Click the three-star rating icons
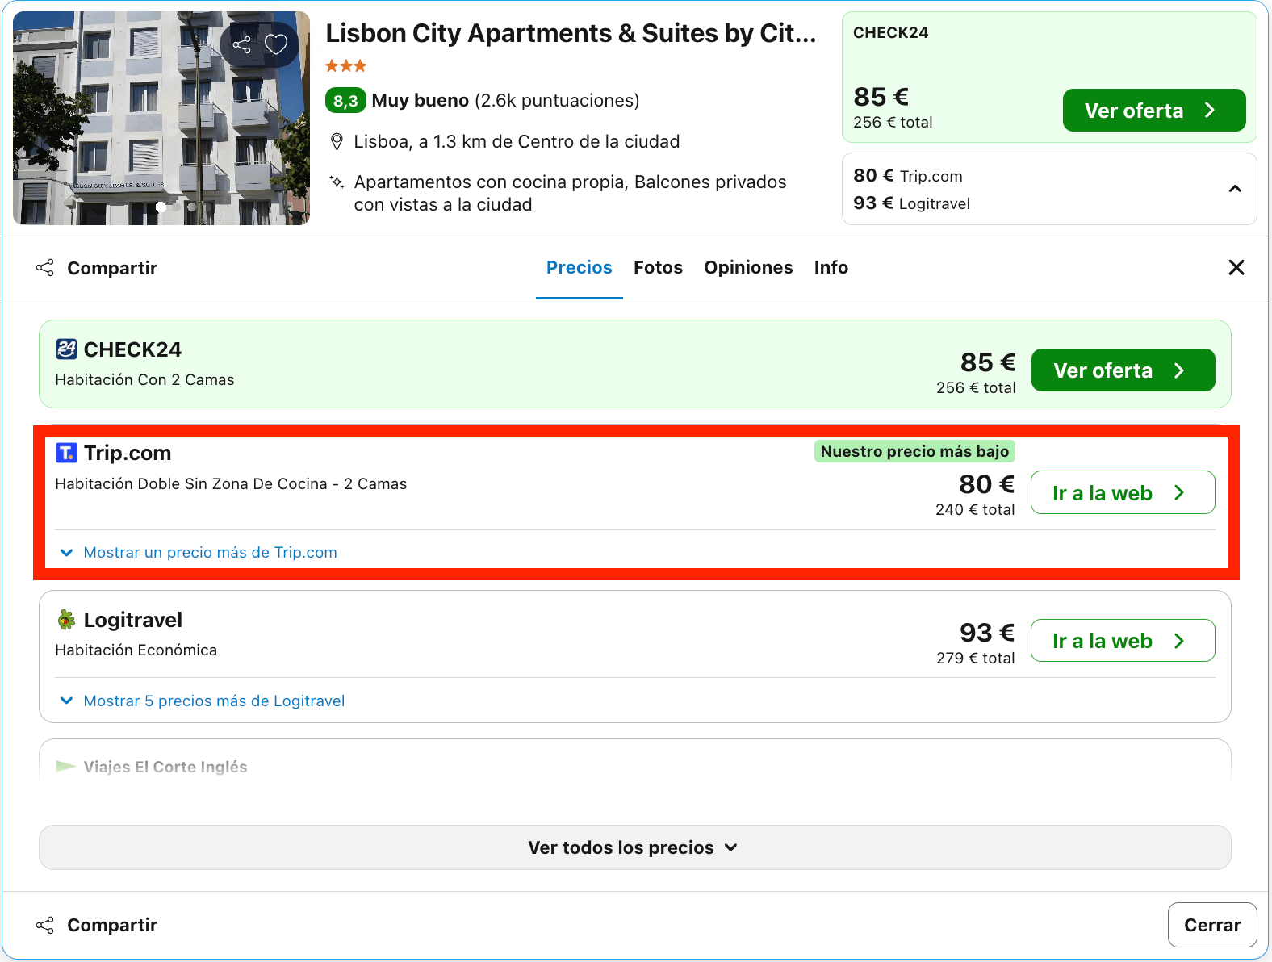 coord(346,66)
